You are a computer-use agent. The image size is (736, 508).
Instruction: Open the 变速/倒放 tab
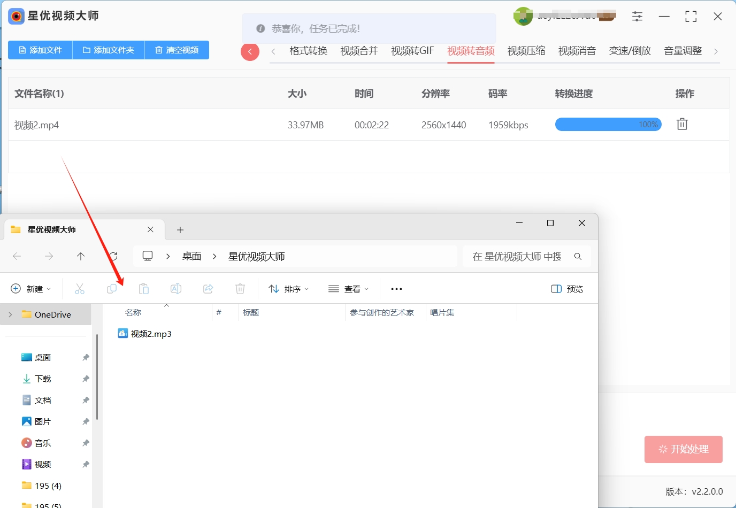point(630,51)
